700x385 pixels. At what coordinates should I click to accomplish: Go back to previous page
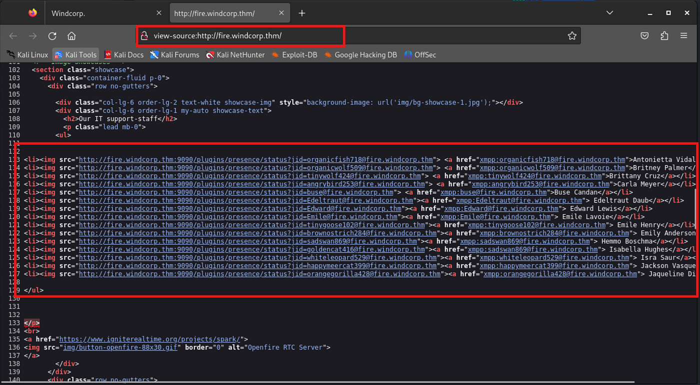click(13, 36)
